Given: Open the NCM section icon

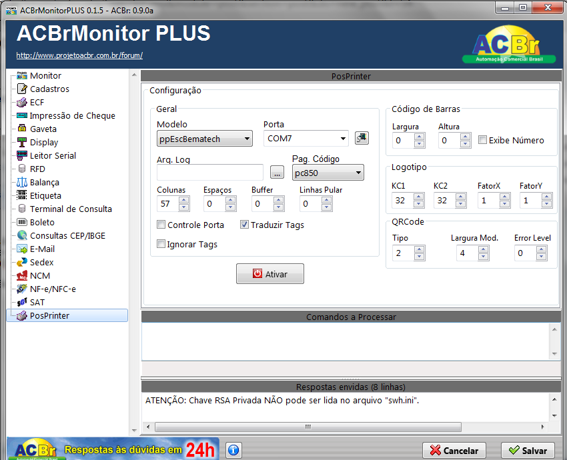Looking at the screenshot, I should pyautogui.click(x=22, y=275).
